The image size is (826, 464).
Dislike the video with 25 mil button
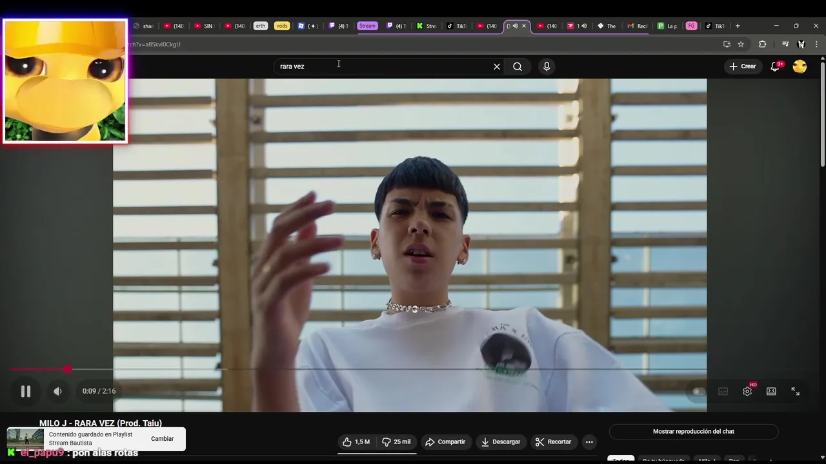pos(396,441)
